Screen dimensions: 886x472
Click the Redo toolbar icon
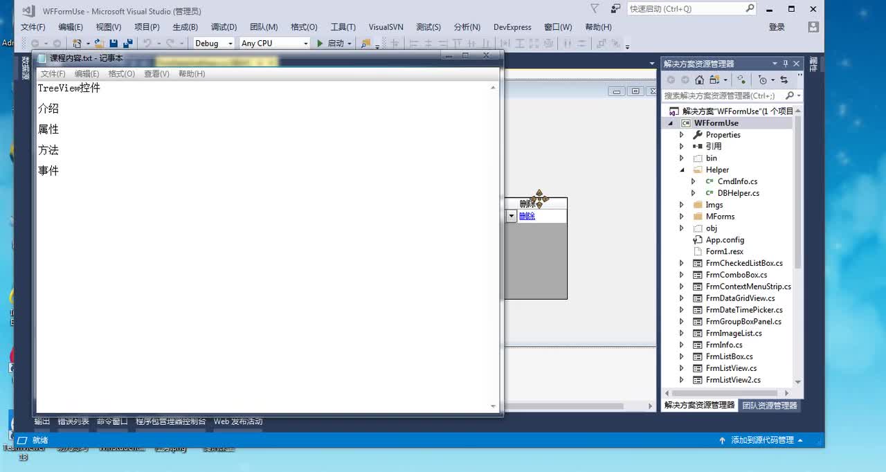(x=170, y=43)
